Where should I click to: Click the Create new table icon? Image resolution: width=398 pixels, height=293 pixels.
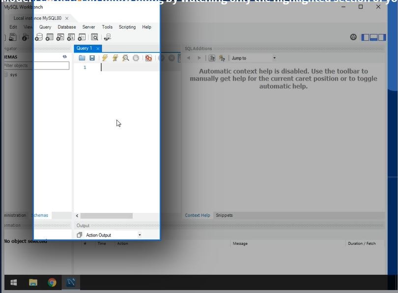(50, 37)
